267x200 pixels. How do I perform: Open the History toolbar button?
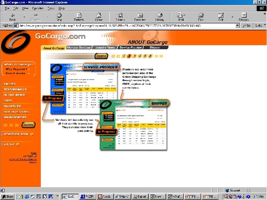click(159, 17)
